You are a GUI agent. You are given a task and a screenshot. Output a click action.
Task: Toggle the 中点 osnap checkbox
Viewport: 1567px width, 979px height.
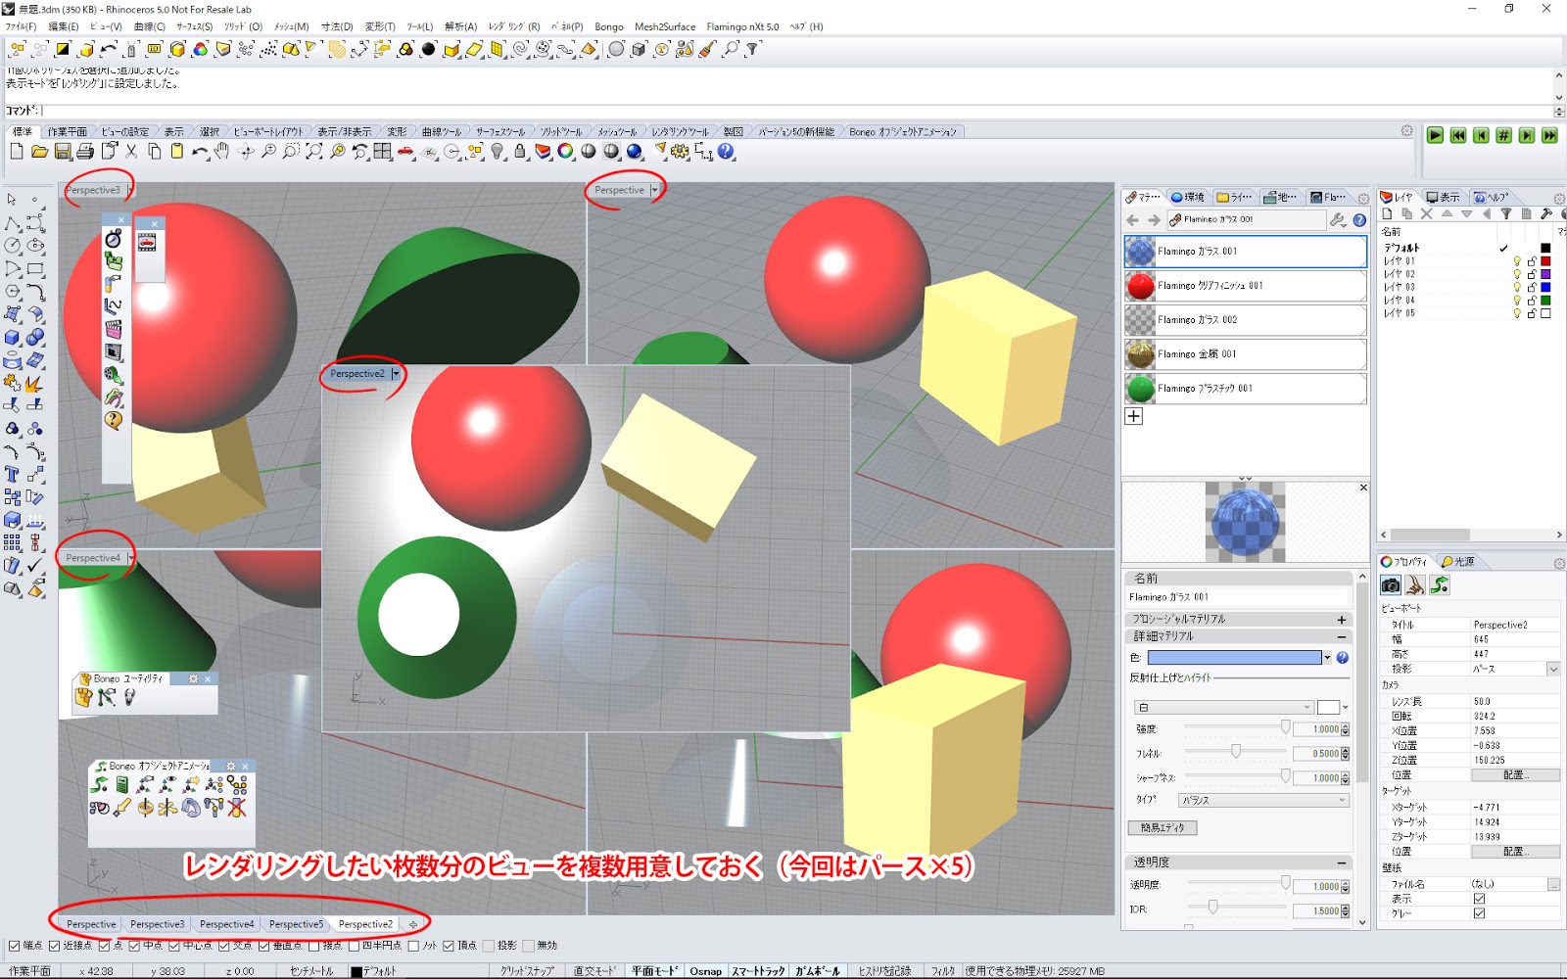pyautogui.click(x=134, y=946)
